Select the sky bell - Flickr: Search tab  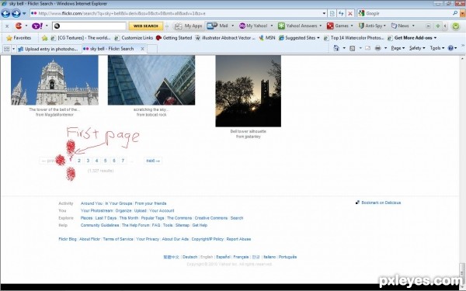[x=112, y=49]
